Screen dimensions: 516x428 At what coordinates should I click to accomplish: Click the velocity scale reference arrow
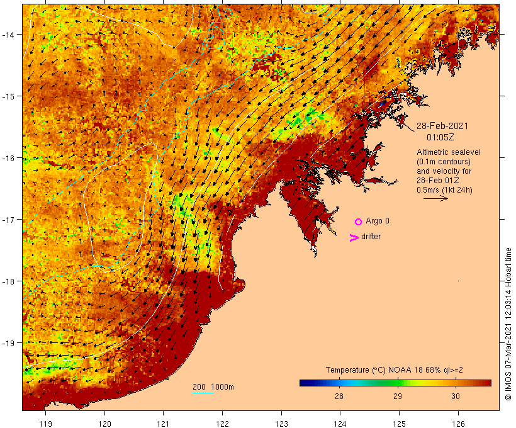(435, 198)
